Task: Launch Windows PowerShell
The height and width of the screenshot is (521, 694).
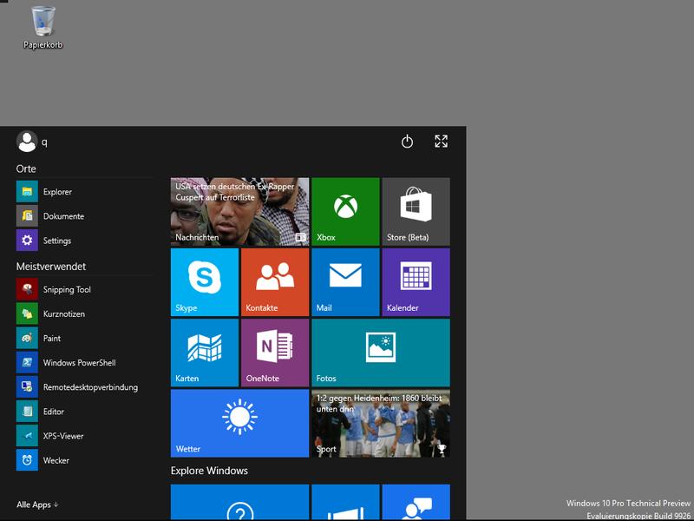Action: pos(84,362)
